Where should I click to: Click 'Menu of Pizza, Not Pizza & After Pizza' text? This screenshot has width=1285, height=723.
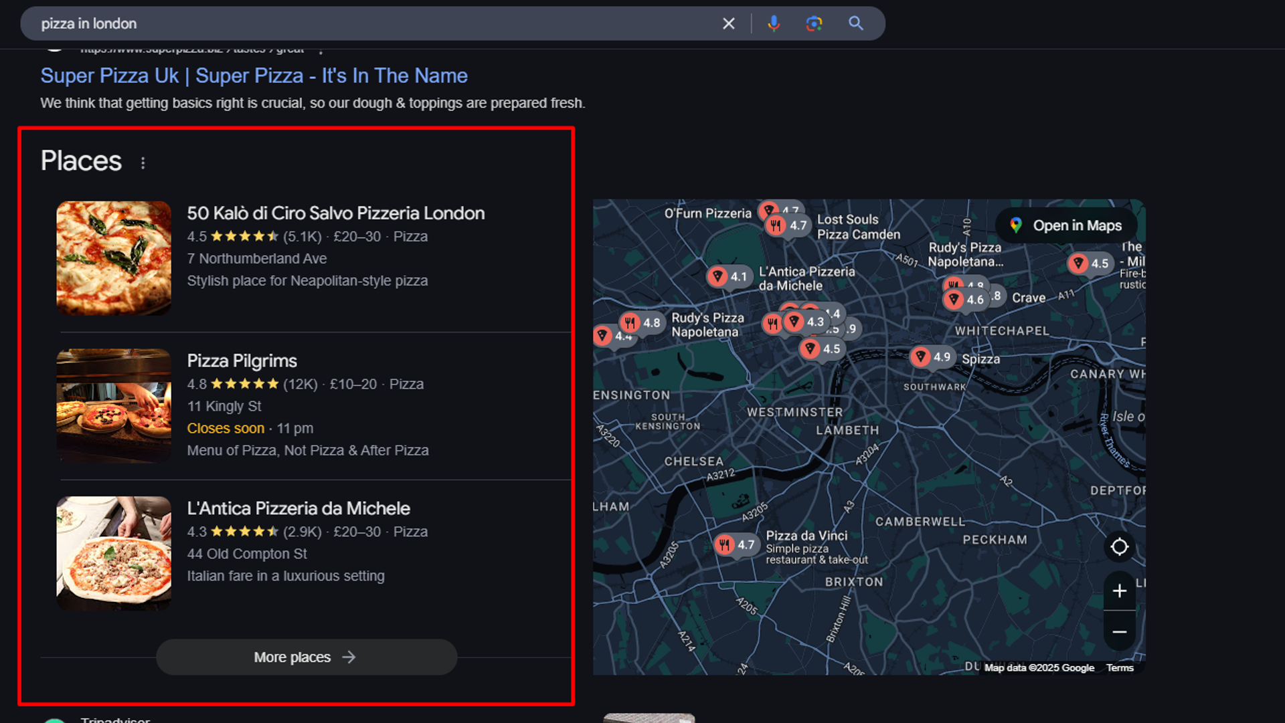coord(308,451)
